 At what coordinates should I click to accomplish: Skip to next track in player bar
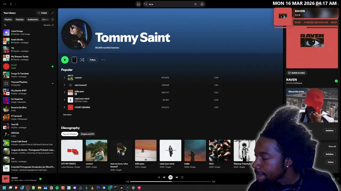177,177
